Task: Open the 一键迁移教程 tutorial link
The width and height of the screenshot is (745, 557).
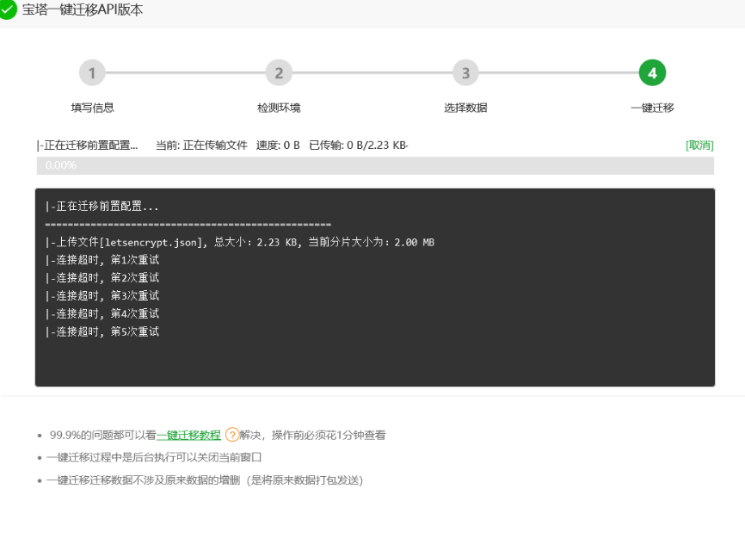Action: click(x=188, y=436)
